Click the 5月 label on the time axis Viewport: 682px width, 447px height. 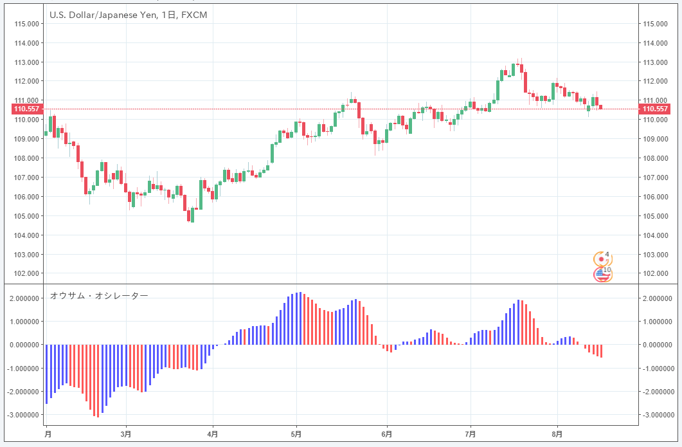click(296, 433)
